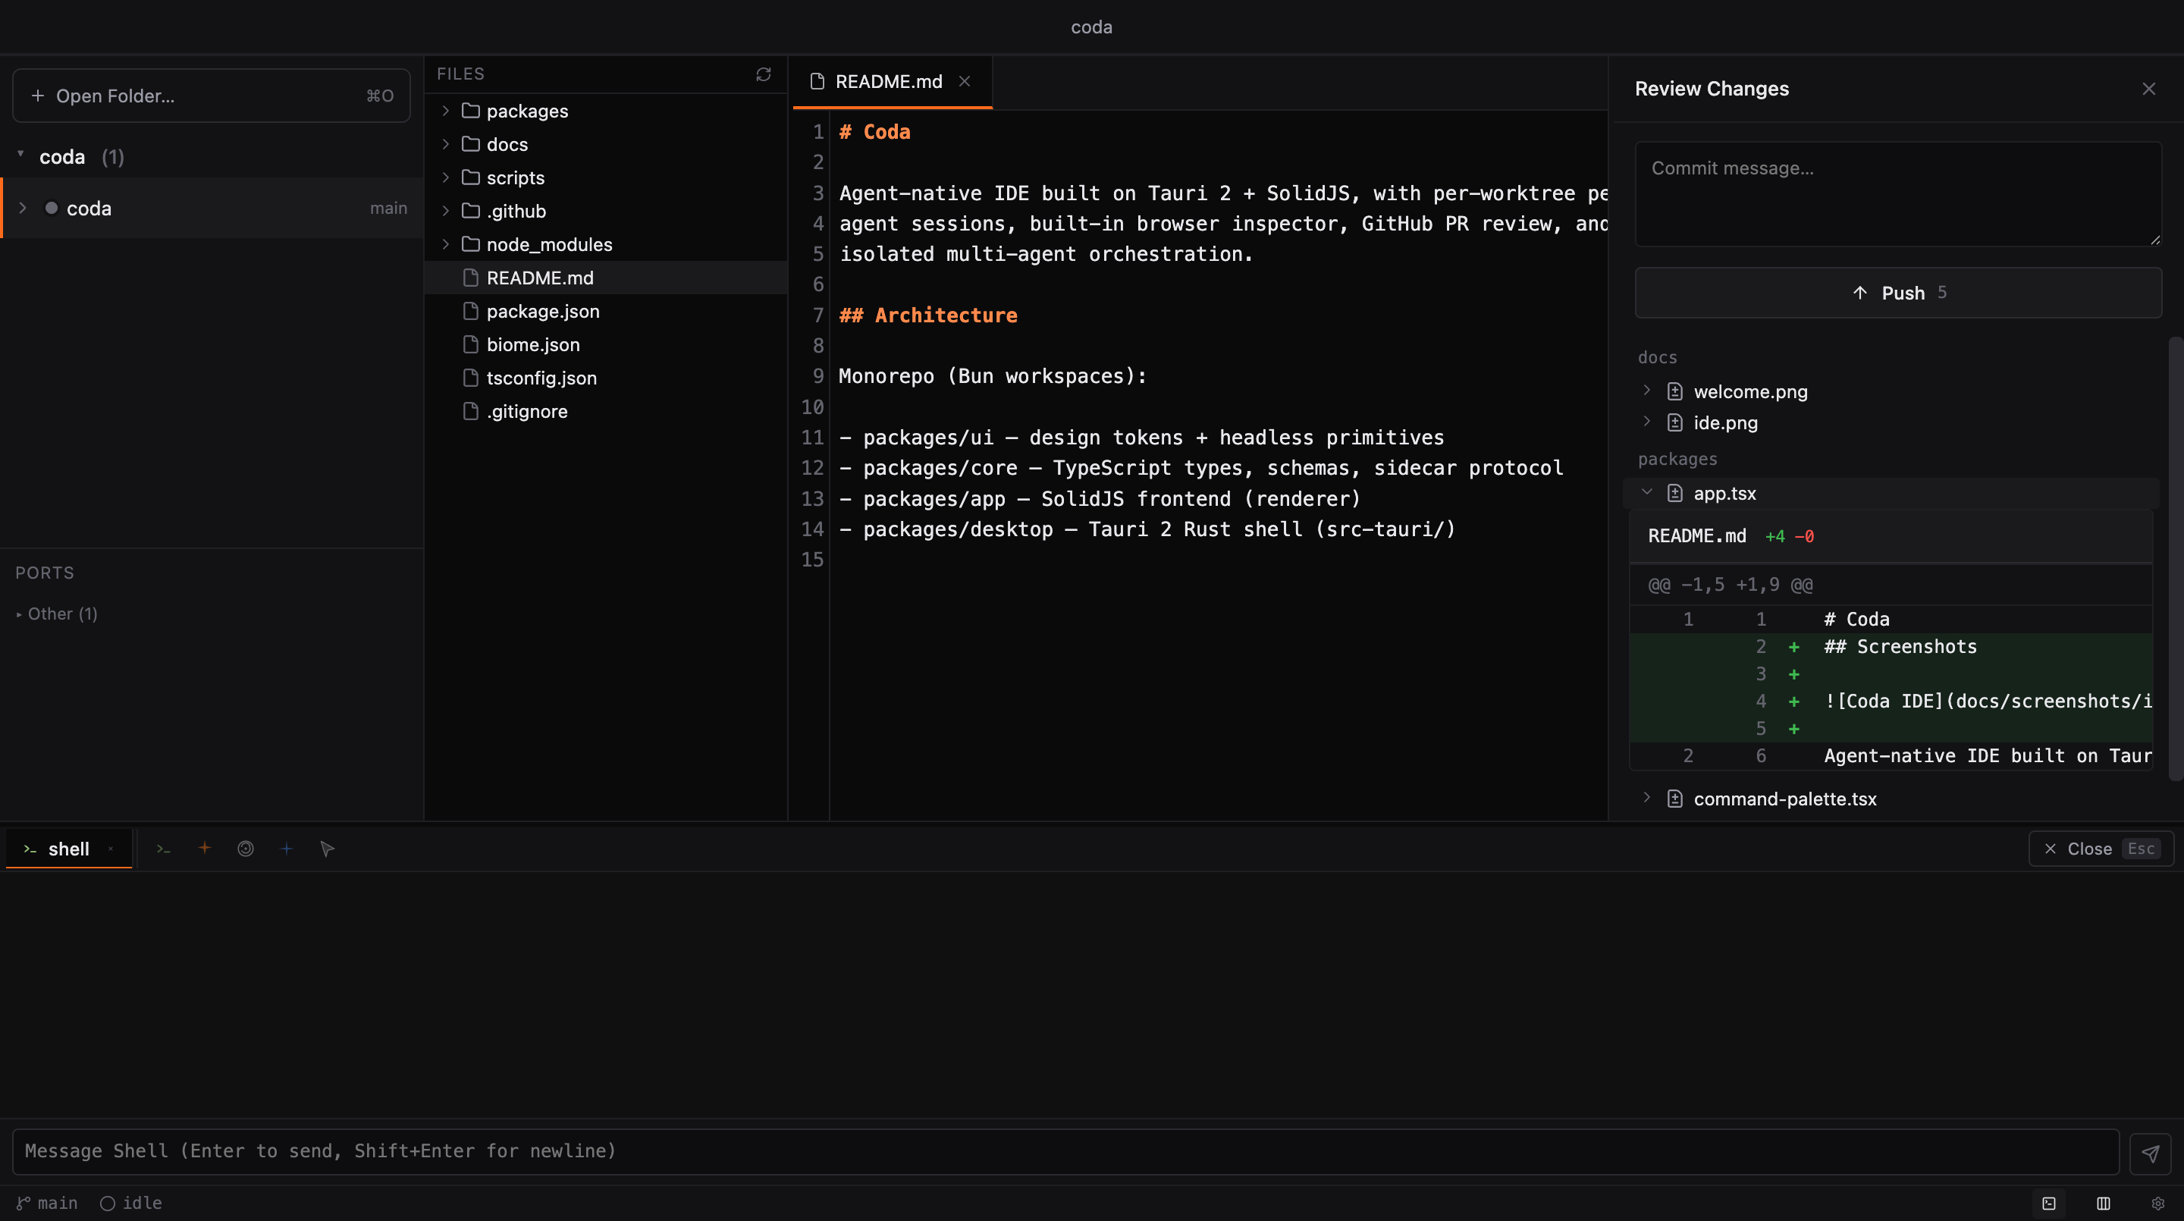Collapse the app.tsx diff chevron
The width and height of the screenshot is (2184, 1221).
point(1646,491)
